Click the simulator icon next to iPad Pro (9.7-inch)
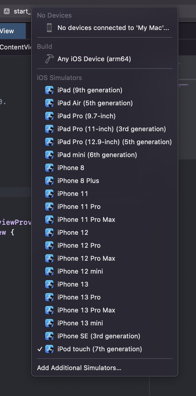196x396 pixels. (x=49, y=116)
